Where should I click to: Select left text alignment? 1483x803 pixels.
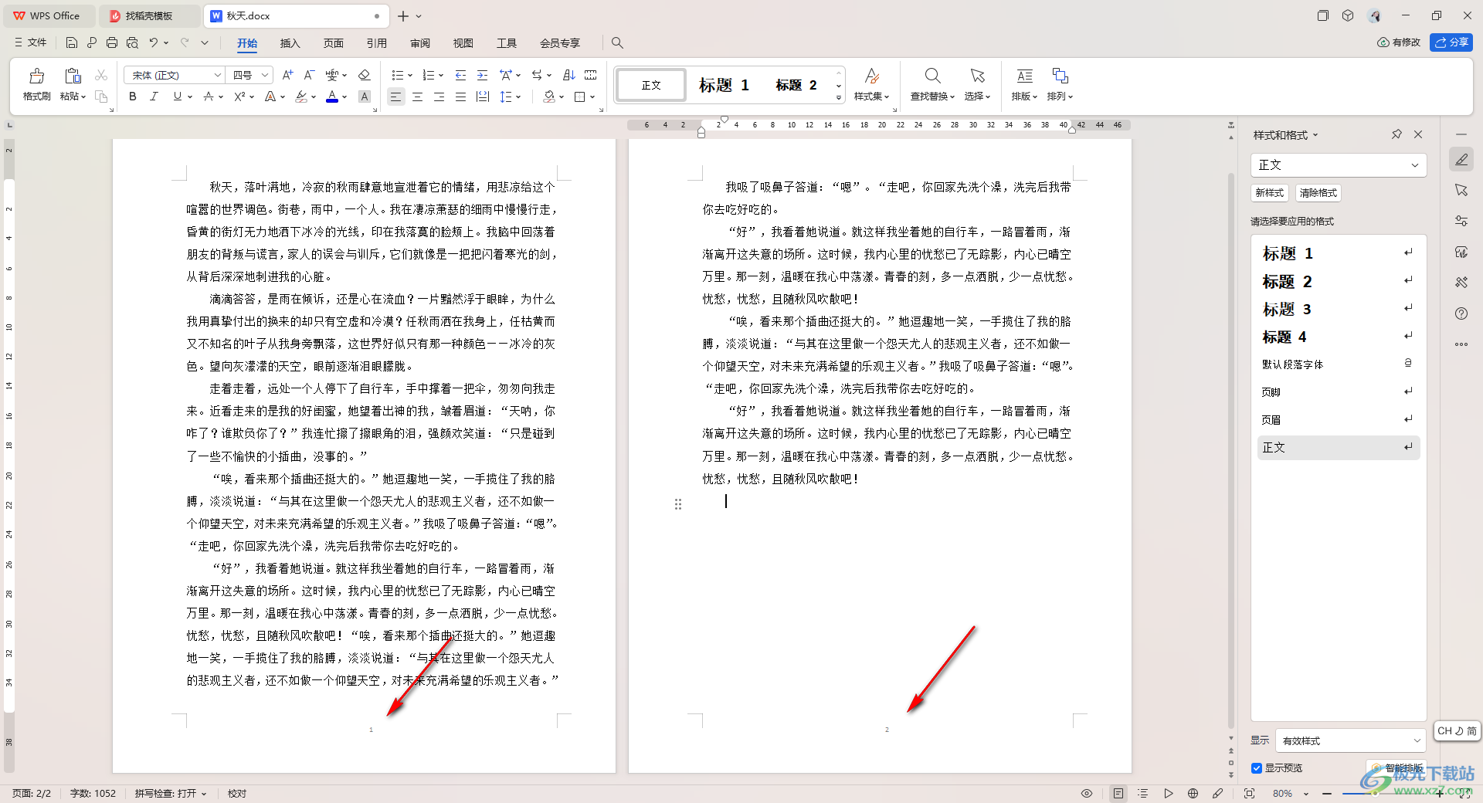(395, 97)
